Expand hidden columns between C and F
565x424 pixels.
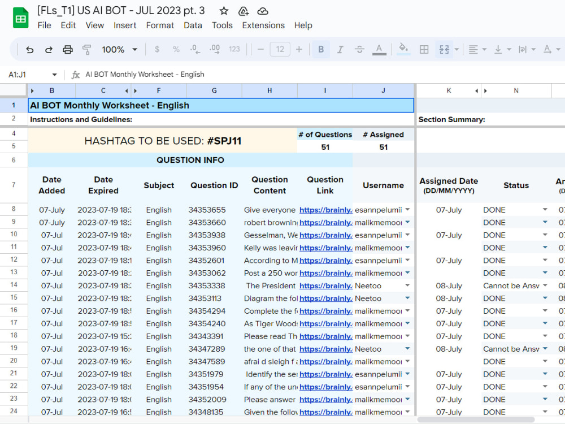click(x=131, y=91)
